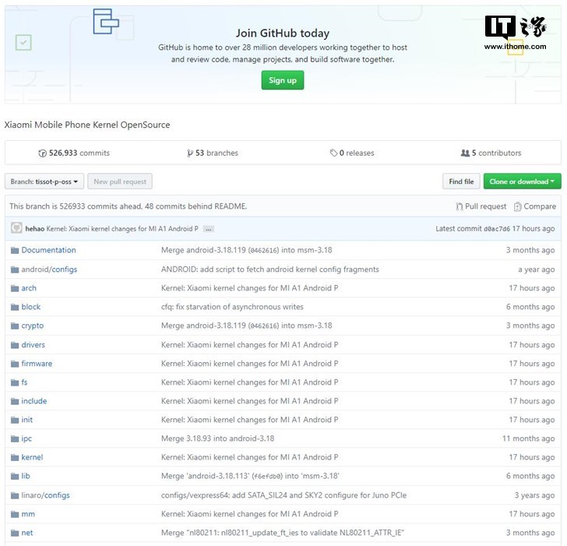Click the fs folder icon
Image resolution: width=567 pixels, height=546 pixels.
pos(15,382)
